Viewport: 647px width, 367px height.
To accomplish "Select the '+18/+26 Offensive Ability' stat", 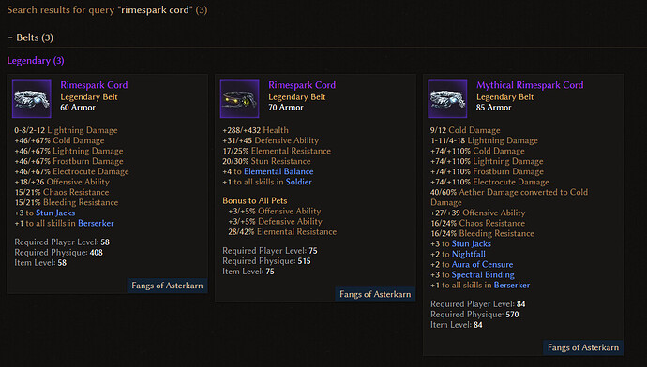I will tap(62, 182).
